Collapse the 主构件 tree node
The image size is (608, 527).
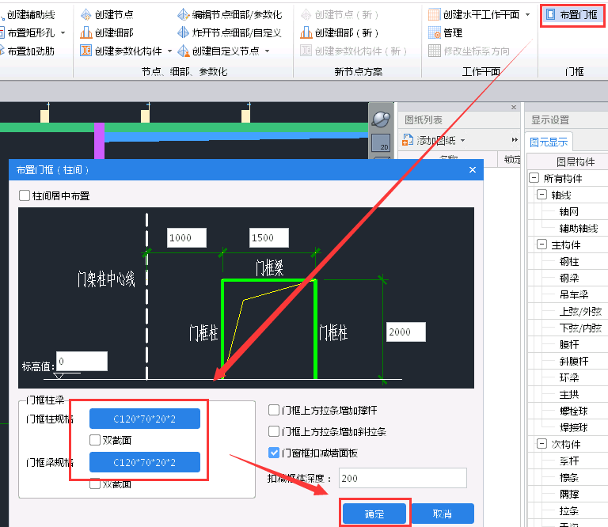[541, 245]
